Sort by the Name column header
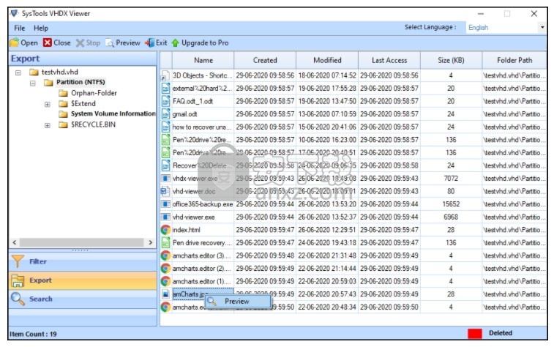This screenshot has width=554, height=347. [x=203, y=61]
